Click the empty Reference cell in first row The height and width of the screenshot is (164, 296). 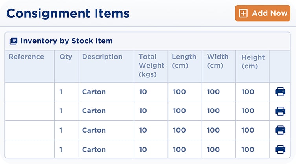tap(29, 92)
